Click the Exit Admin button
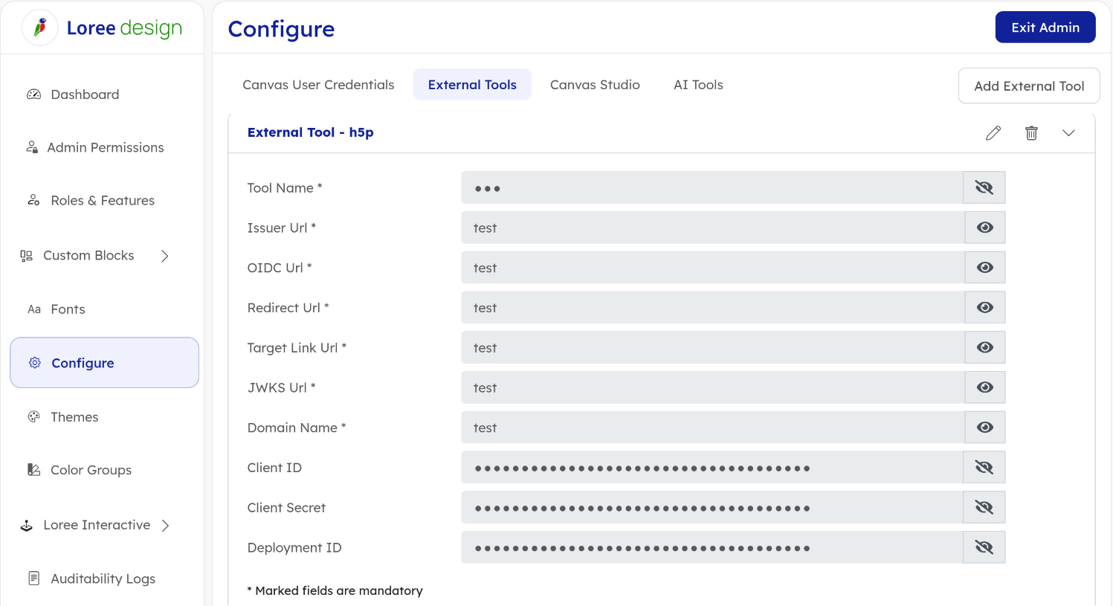The width and height of the screenshot is (1113, 606). pyautogui.click(x=1045, y=28)
